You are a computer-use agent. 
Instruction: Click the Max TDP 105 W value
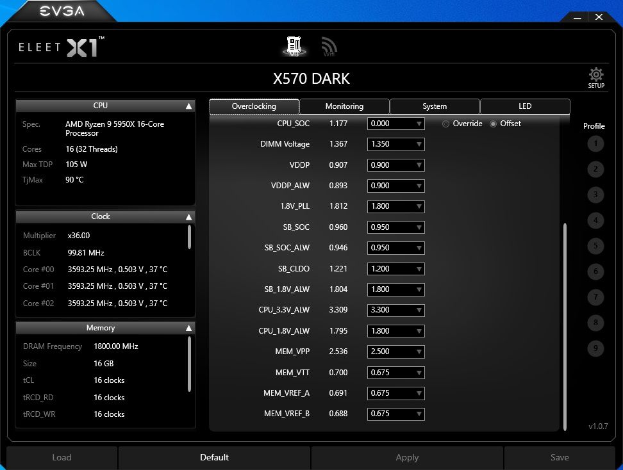(76, 165)
